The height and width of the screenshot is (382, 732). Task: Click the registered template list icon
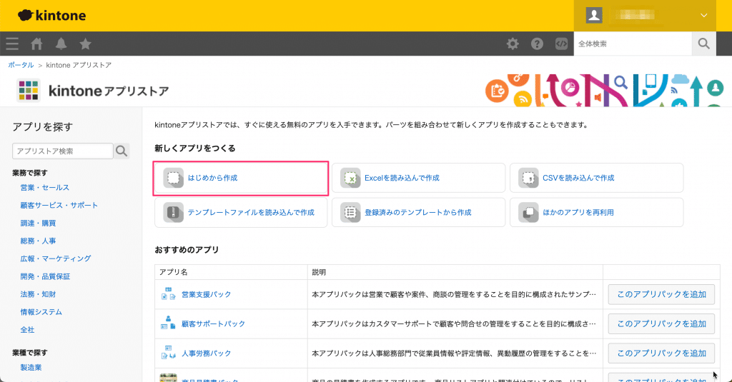pyautogui.click(x=350, y=213)
